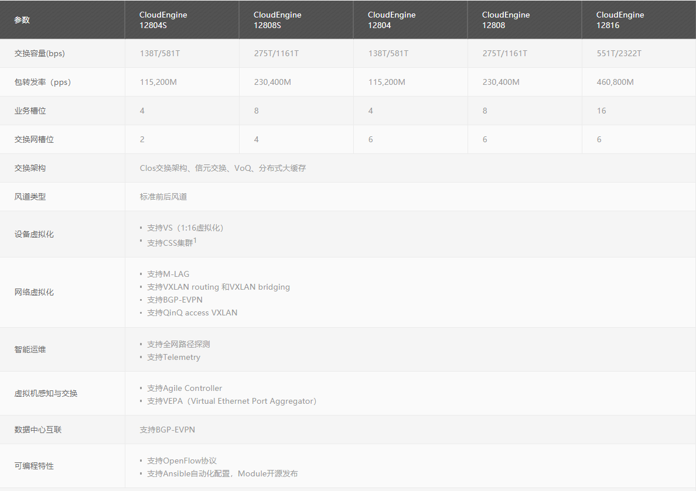
Task: Click the 设备虚拟化 row label
Action: (34, 234)
